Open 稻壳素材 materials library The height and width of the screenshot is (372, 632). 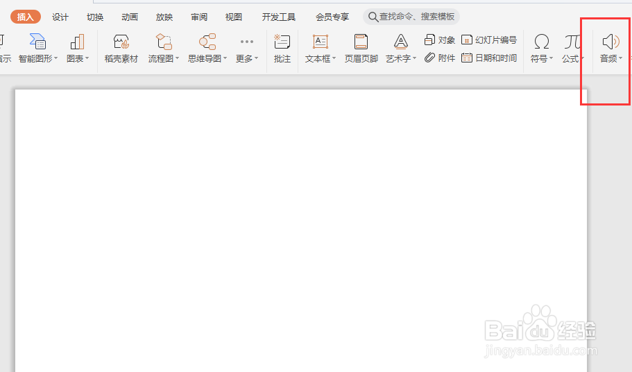(x=121, y=49)
